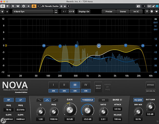Image resolution: width=159 pixels, height=124 pixels.
Task: Click the OUT GAIN knob
Action: pyautogui.click(x=150, y=107)
